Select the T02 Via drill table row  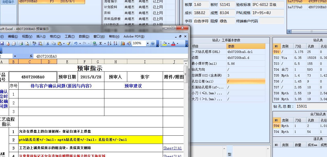(x=300, y=58)
